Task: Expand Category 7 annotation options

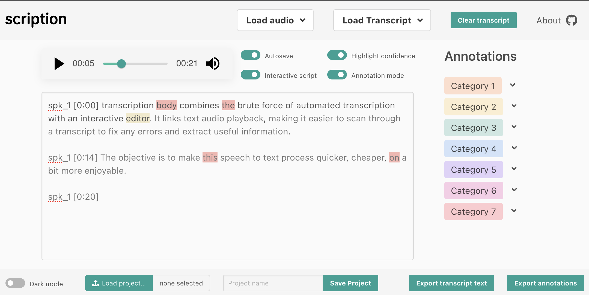Action: (514, 211)
